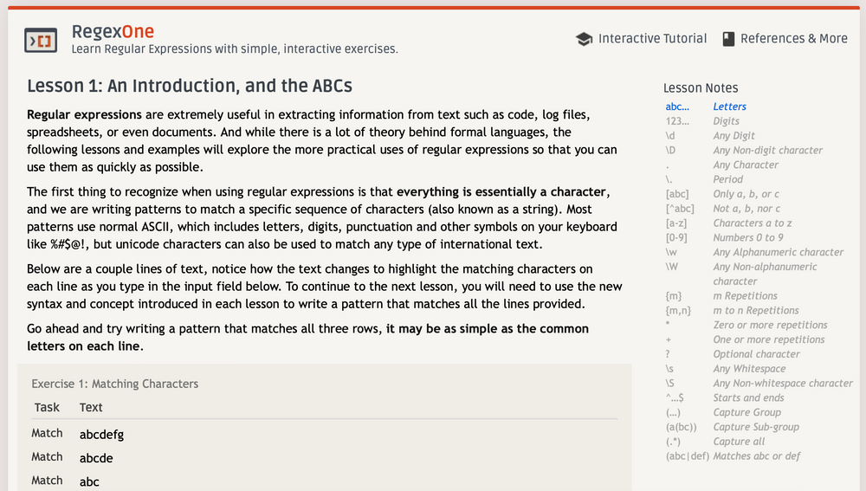Go to Only a, b, or c lesson
This screenshot has height=491, width=866.
tap(746, 194)
